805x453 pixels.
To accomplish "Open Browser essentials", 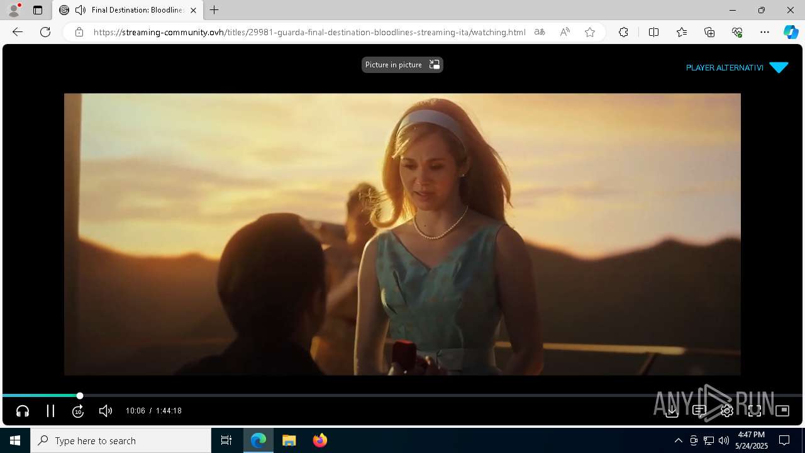I will 737,32.
